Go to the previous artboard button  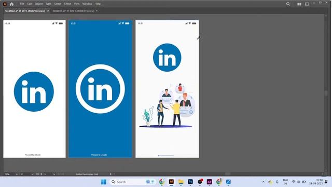click(x=41, y=175)
